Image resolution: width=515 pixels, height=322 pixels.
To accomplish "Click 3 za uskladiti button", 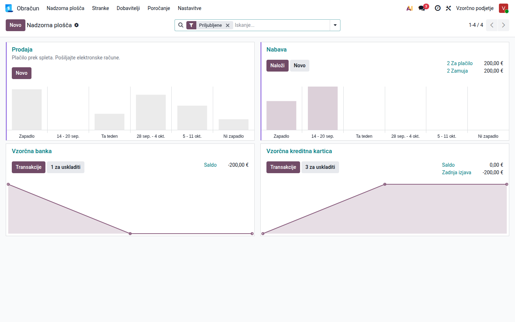I will pyautogui.click(x=320, y=167).
